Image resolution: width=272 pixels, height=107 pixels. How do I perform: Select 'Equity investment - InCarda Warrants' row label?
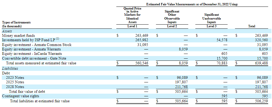(x=32, y=54)
